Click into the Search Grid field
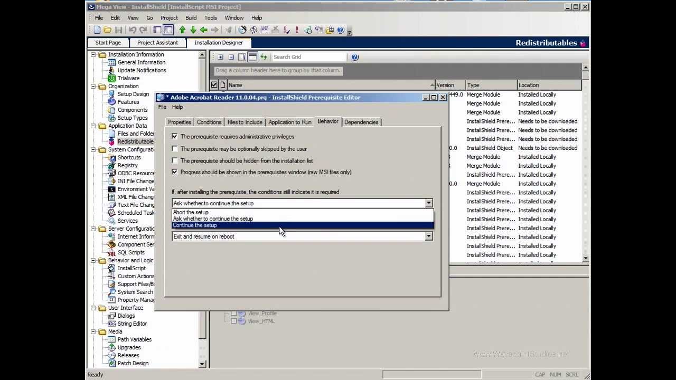Viewport: 676px width, 380px height. (x=309, y=57)
